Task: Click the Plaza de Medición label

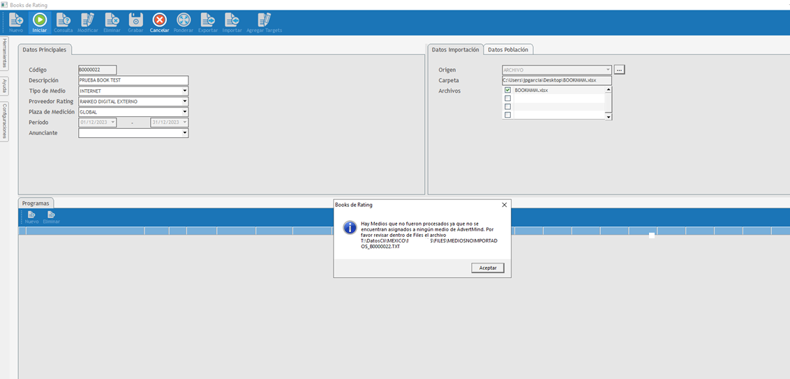Action: coord(52,112)
